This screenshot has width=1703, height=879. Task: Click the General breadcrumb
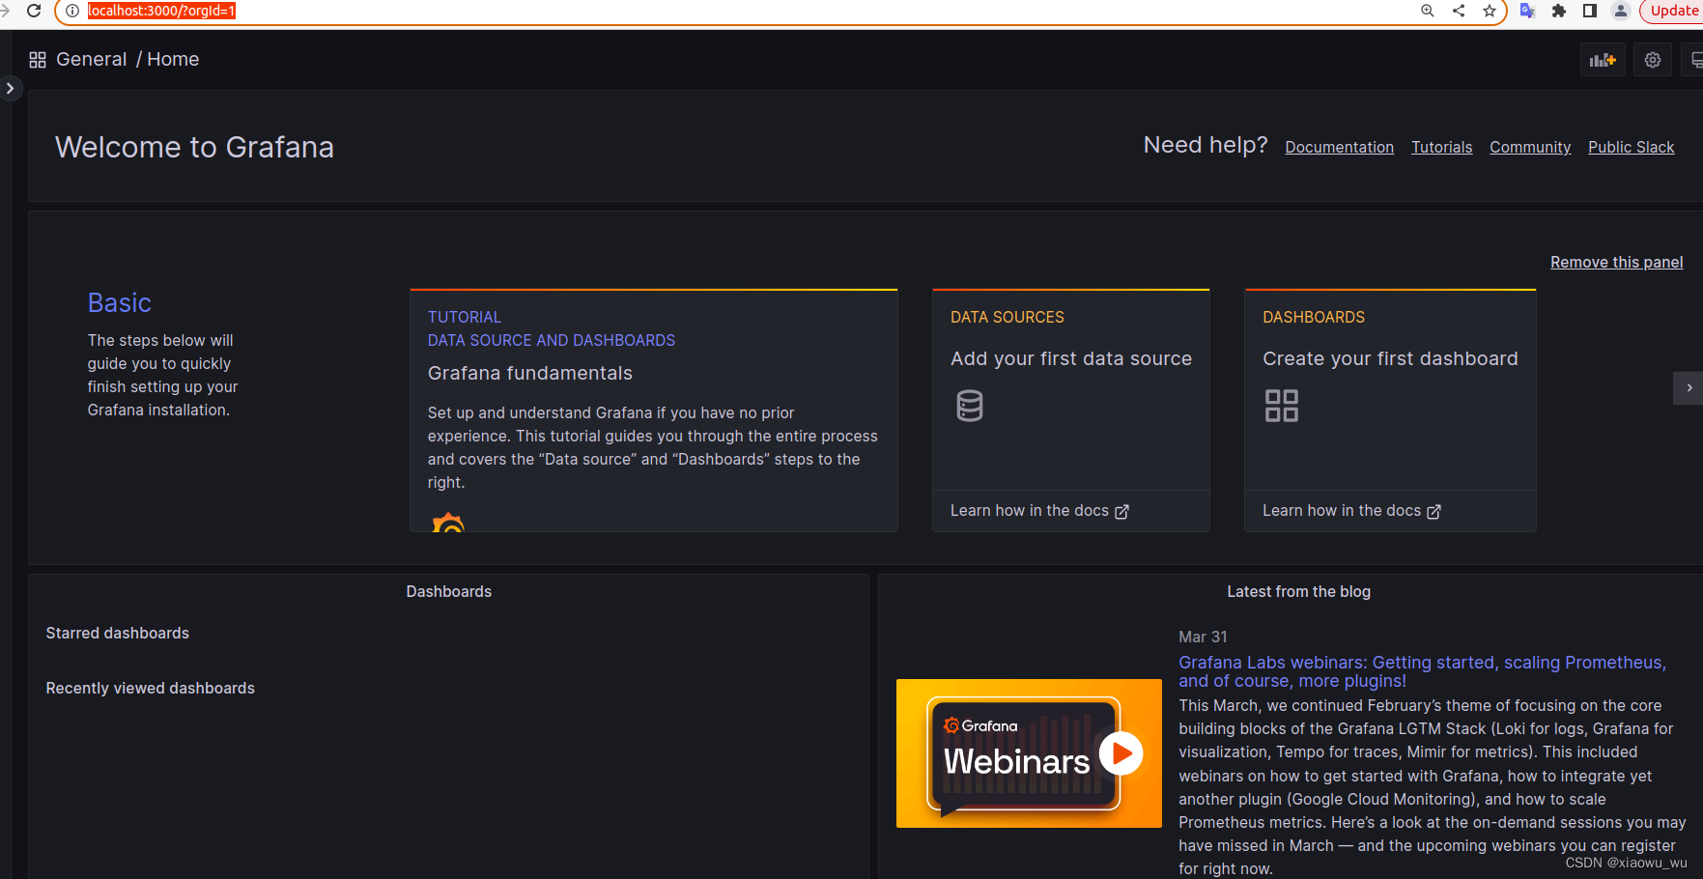coord(91,59)
